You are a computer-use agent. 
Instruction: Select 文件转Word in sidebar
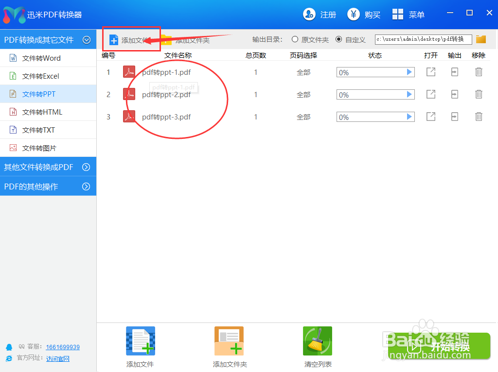click(48, 58)
